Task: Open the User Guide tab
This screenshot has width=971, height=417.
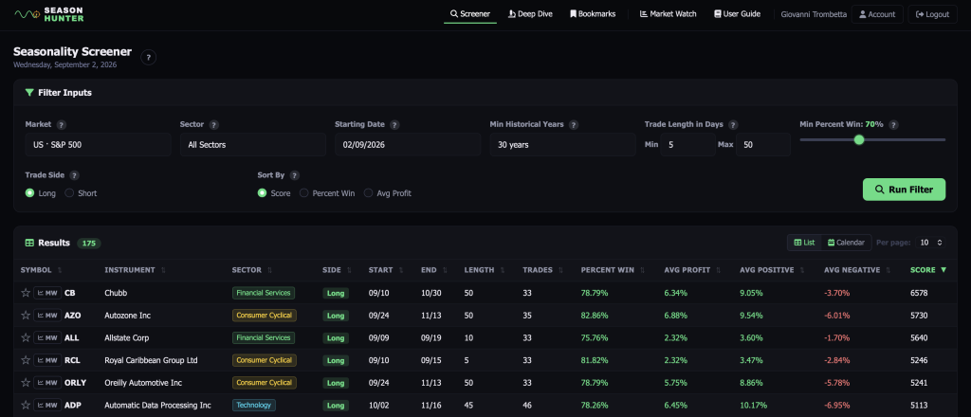Action: [x=737, y=14]
